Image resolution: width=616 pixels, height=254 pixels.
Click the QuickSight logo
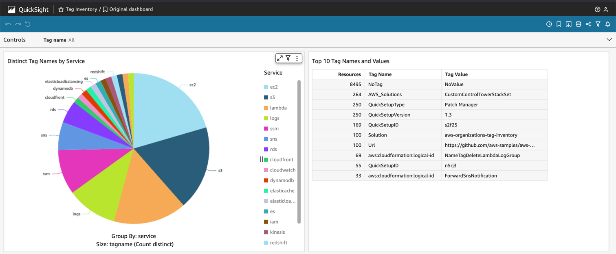click(x=28, y=9)
